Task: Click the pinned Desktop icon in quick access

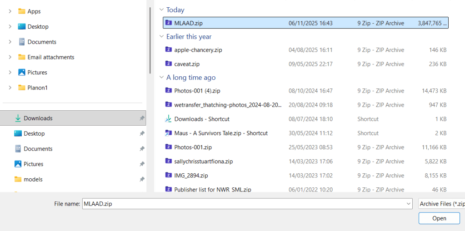Action: [18, 134]
